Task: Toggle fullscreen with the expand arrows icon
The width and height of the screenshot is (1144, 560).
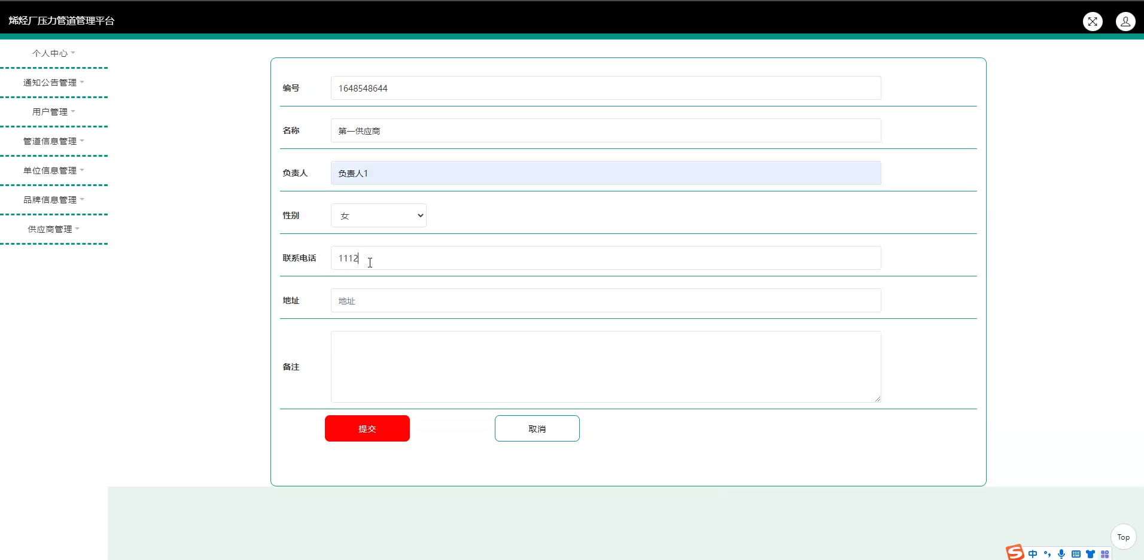Action: 1093,22
